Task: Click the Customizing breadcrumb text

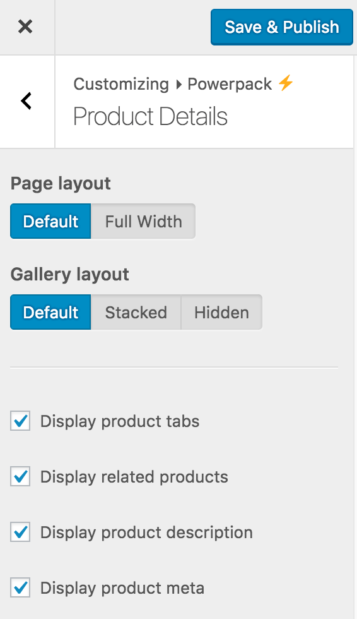Action: [x=121, y=84]
